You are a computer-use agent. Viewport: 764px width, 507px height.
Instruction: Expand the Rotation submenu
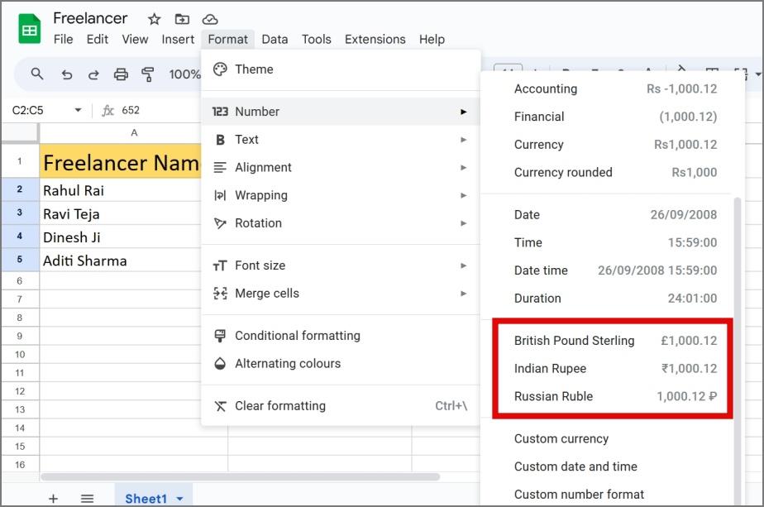(x=341, y=222)
